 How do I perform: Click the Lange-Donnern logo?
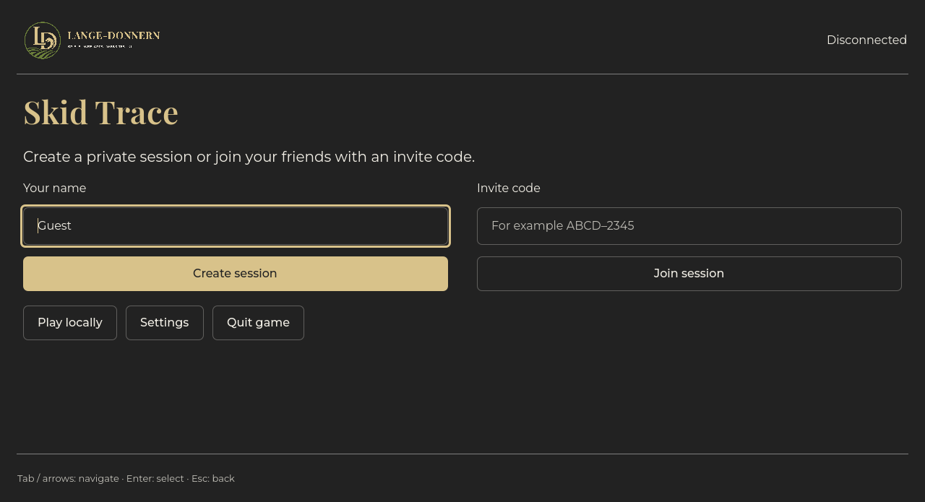tap(92, 40)
